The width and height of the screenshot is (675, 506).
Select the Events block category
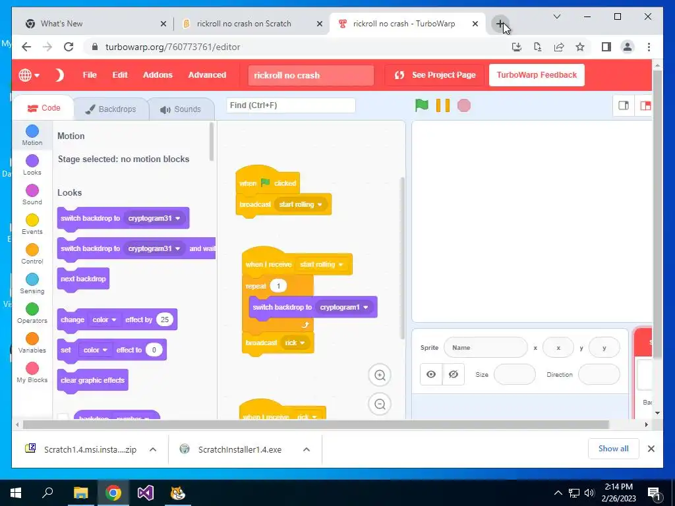point(32,224)
